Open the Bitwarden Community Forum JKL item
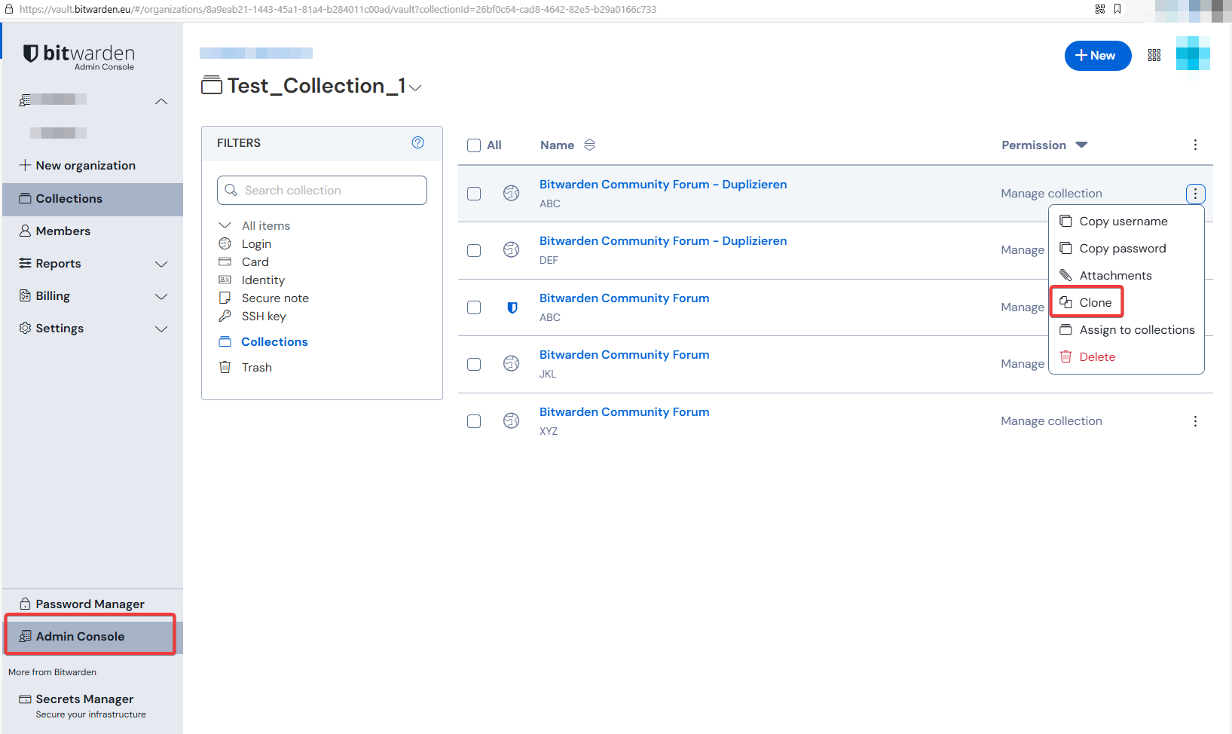Screen dimensions: 1232x734 click(624, 355)
